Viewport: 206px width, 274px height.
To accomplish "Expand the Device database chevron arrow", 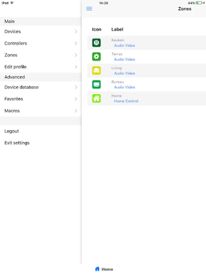I will [76, 87].
